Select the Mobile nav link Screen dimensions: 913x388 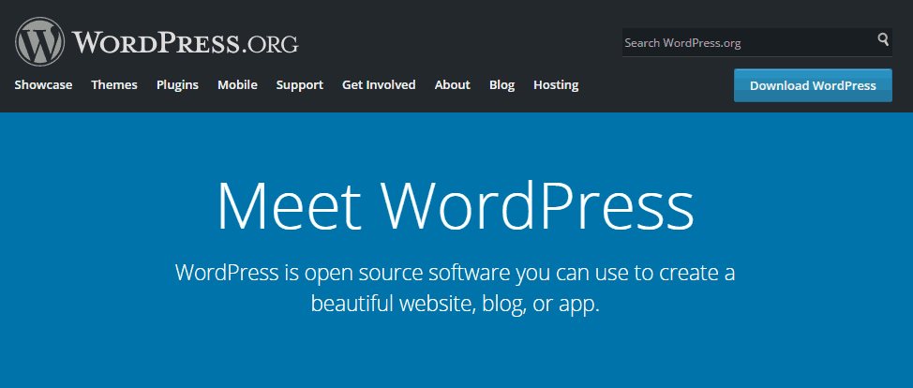237,85
